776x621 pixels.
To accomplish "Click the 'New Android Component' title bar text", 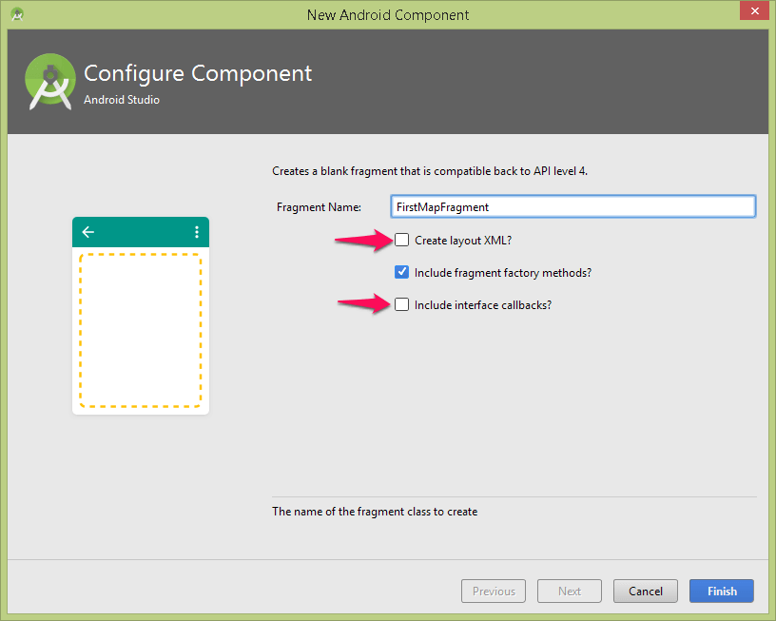I will 388,15.
